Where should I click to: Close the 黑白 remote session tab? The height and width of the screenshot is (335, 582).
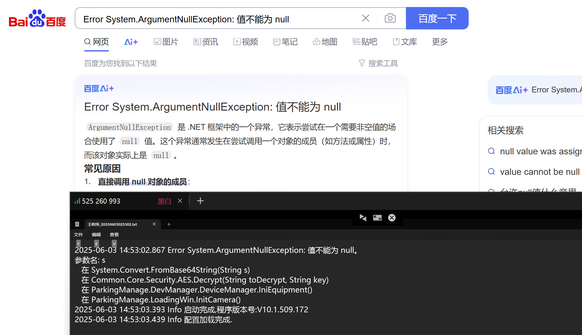(180, 201)
